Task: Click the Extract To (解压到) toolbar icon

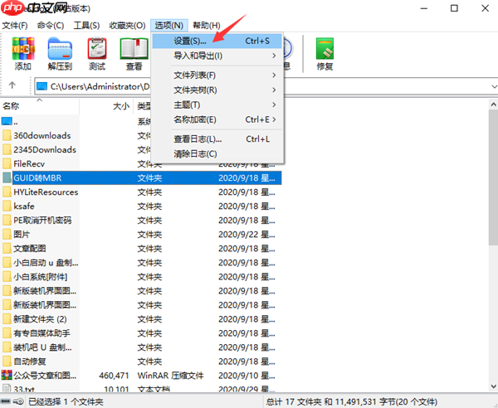Action: pos(60,49)
